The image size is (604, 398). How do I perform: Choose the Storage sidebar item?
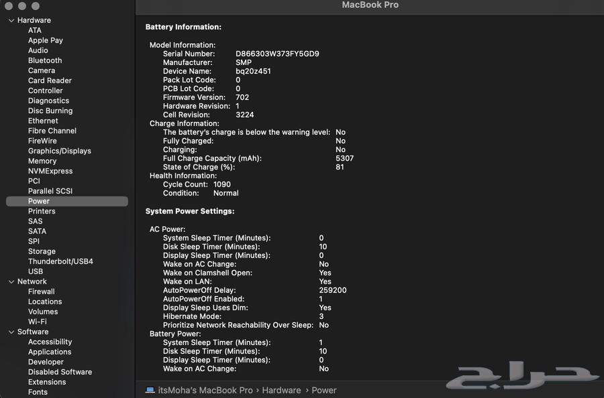[x=42, y=251]
